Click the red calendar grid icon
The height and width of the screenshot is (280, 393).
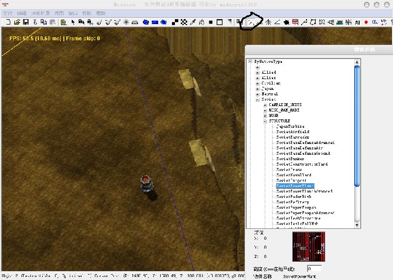pos(295,22)
